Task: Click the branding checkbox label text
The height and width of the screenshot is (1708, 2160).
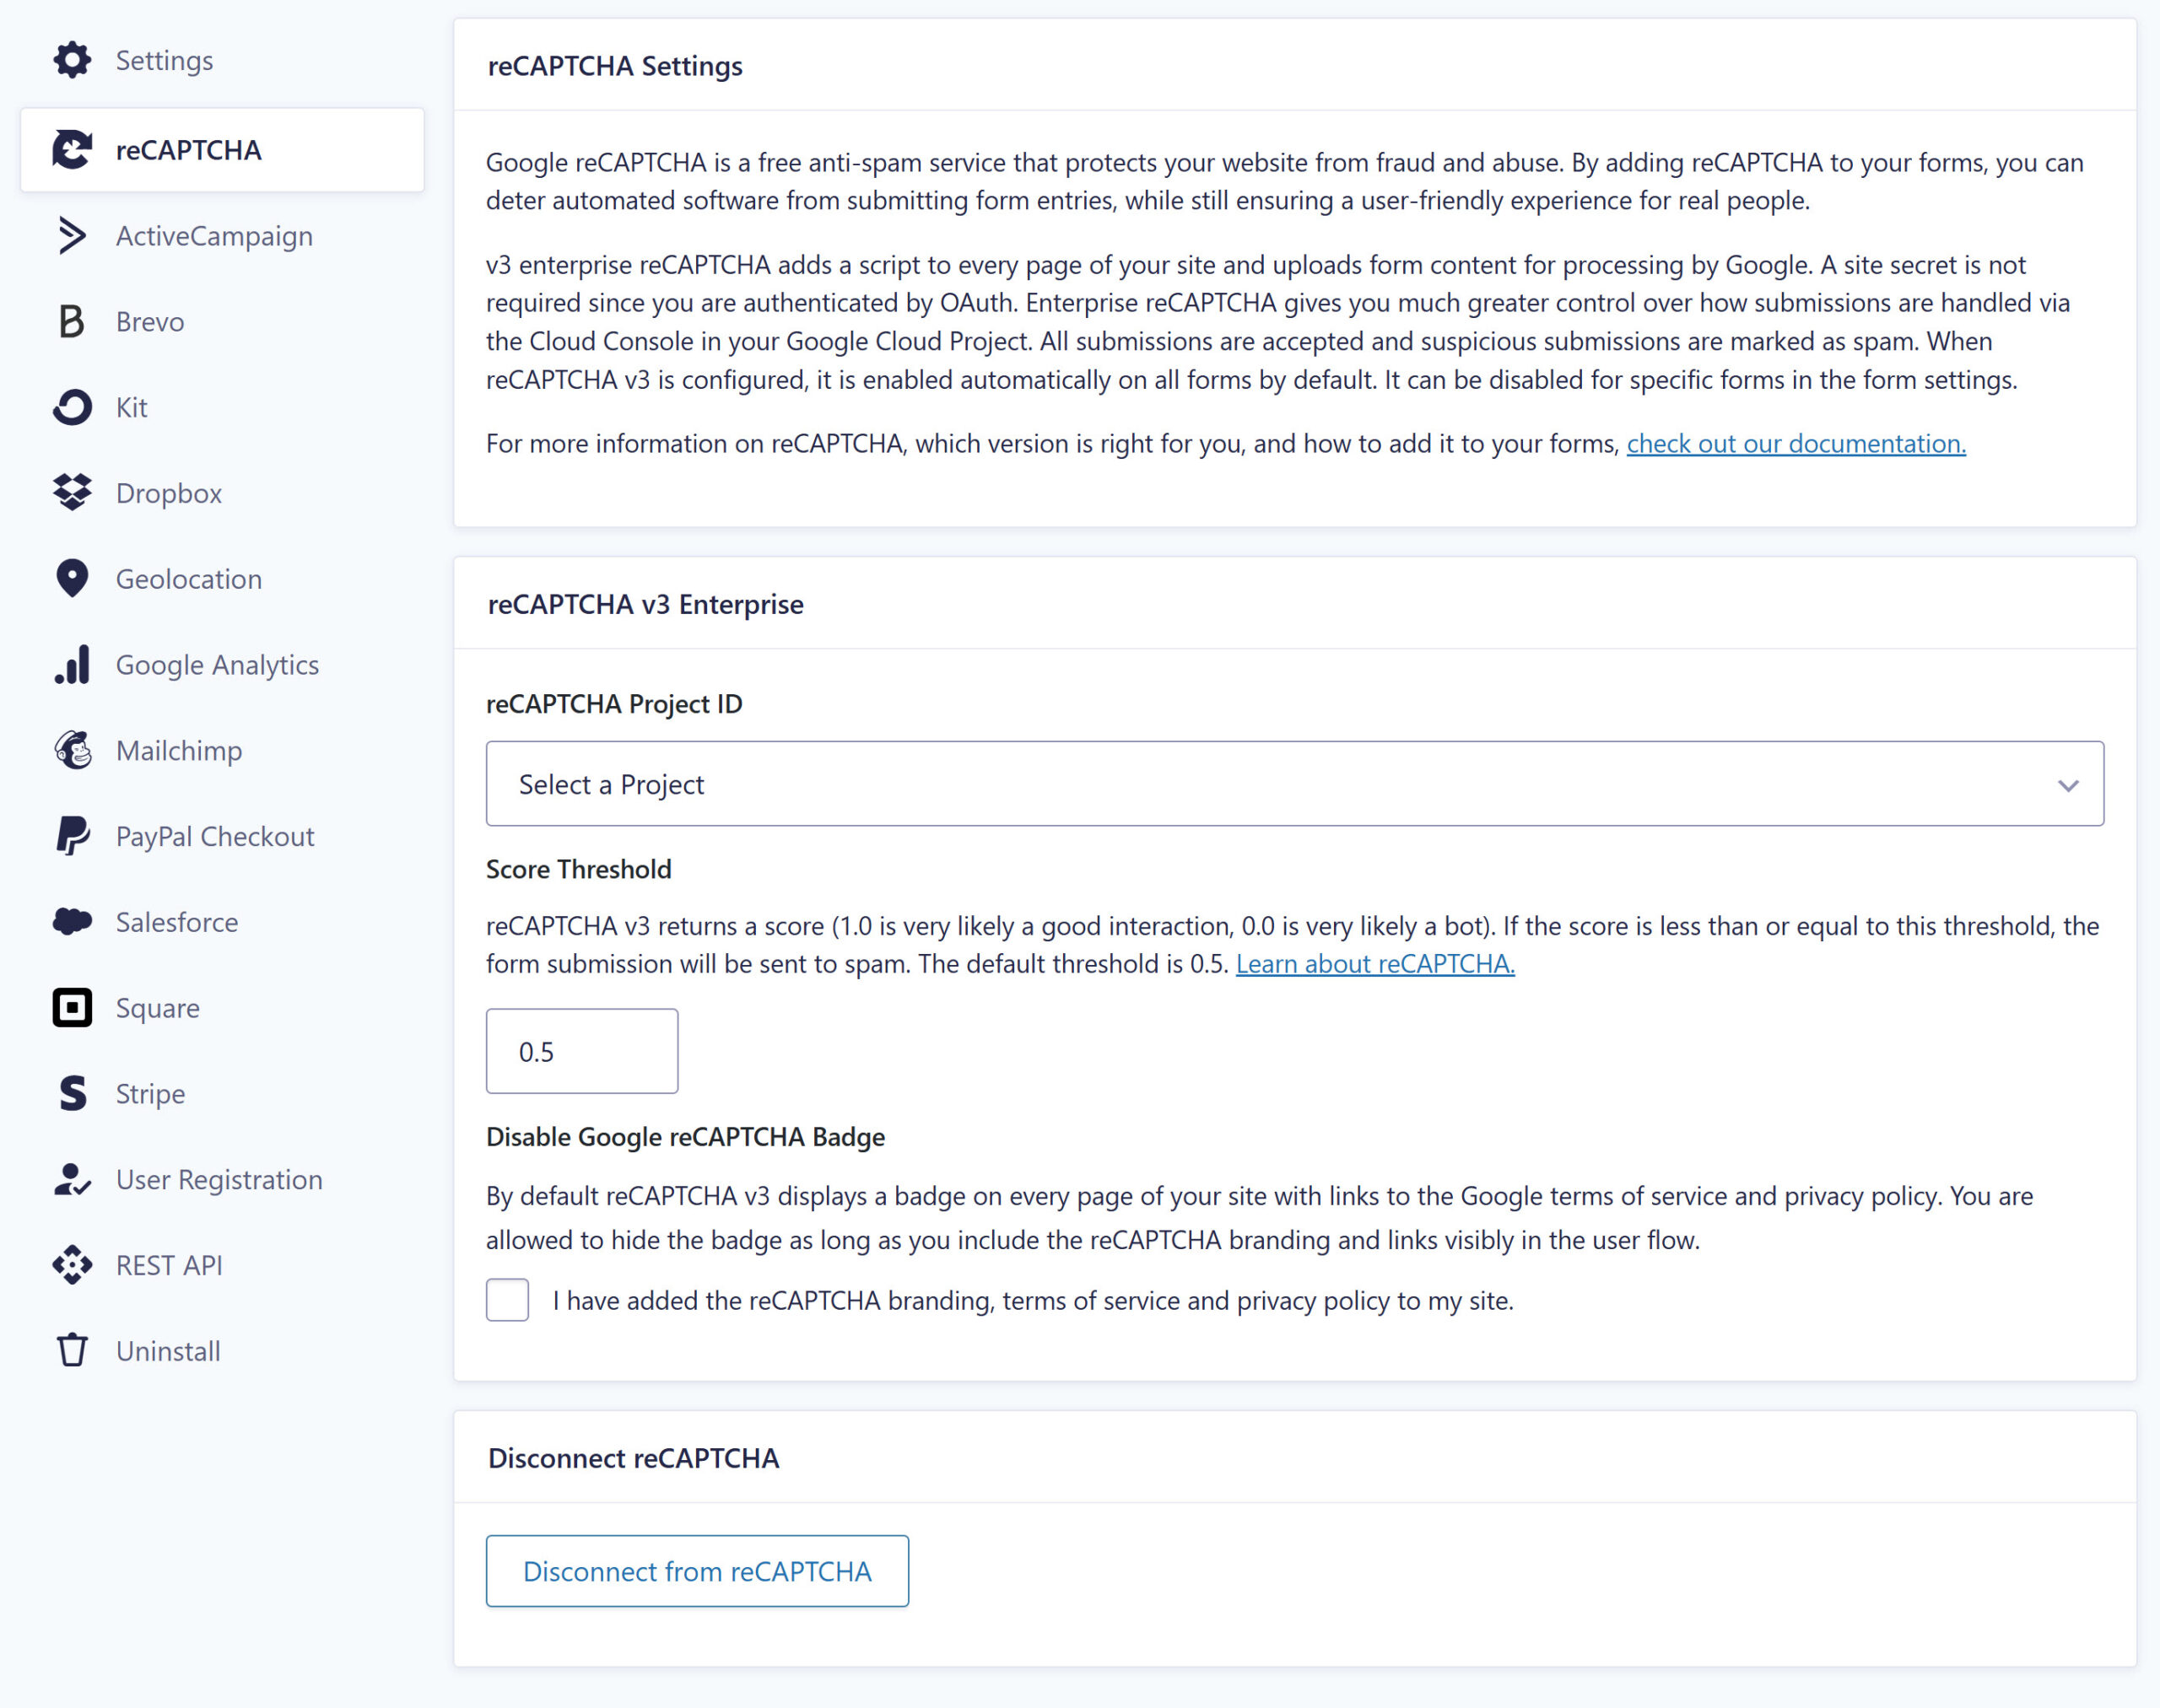Action: [x=1034, y=1300]
